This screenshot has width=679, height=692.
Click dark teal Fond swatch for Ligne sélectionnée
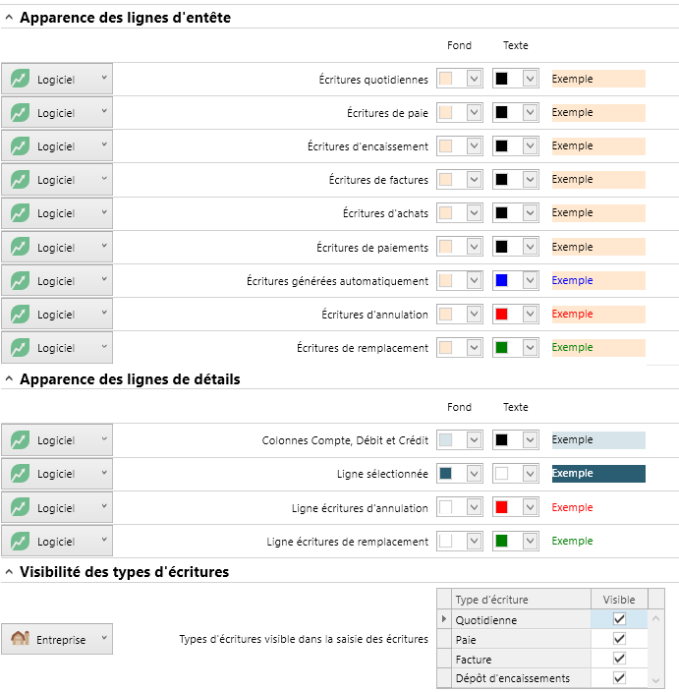[445, 473]
